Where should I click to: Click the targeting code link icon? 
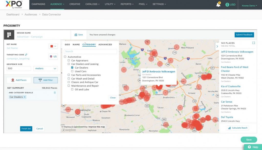tap(26, 55)
